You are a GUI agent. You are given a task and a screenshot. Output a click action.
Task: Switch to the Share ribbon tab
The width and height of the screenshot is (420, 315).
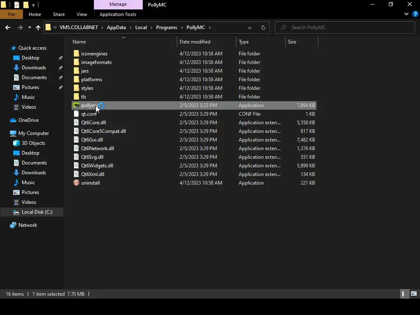(59, 14)
